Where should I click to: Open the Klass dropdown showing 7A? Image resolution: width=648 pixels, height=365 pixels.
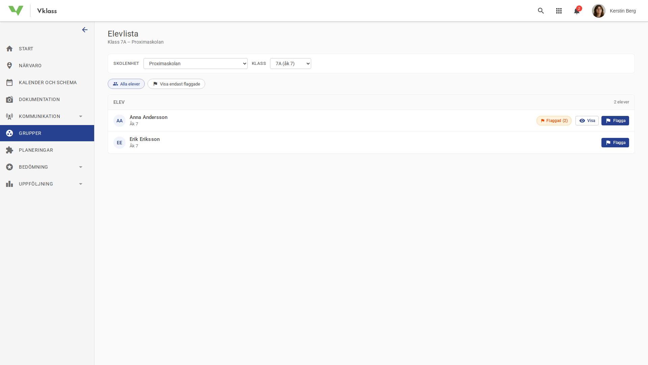pos(290,64)
